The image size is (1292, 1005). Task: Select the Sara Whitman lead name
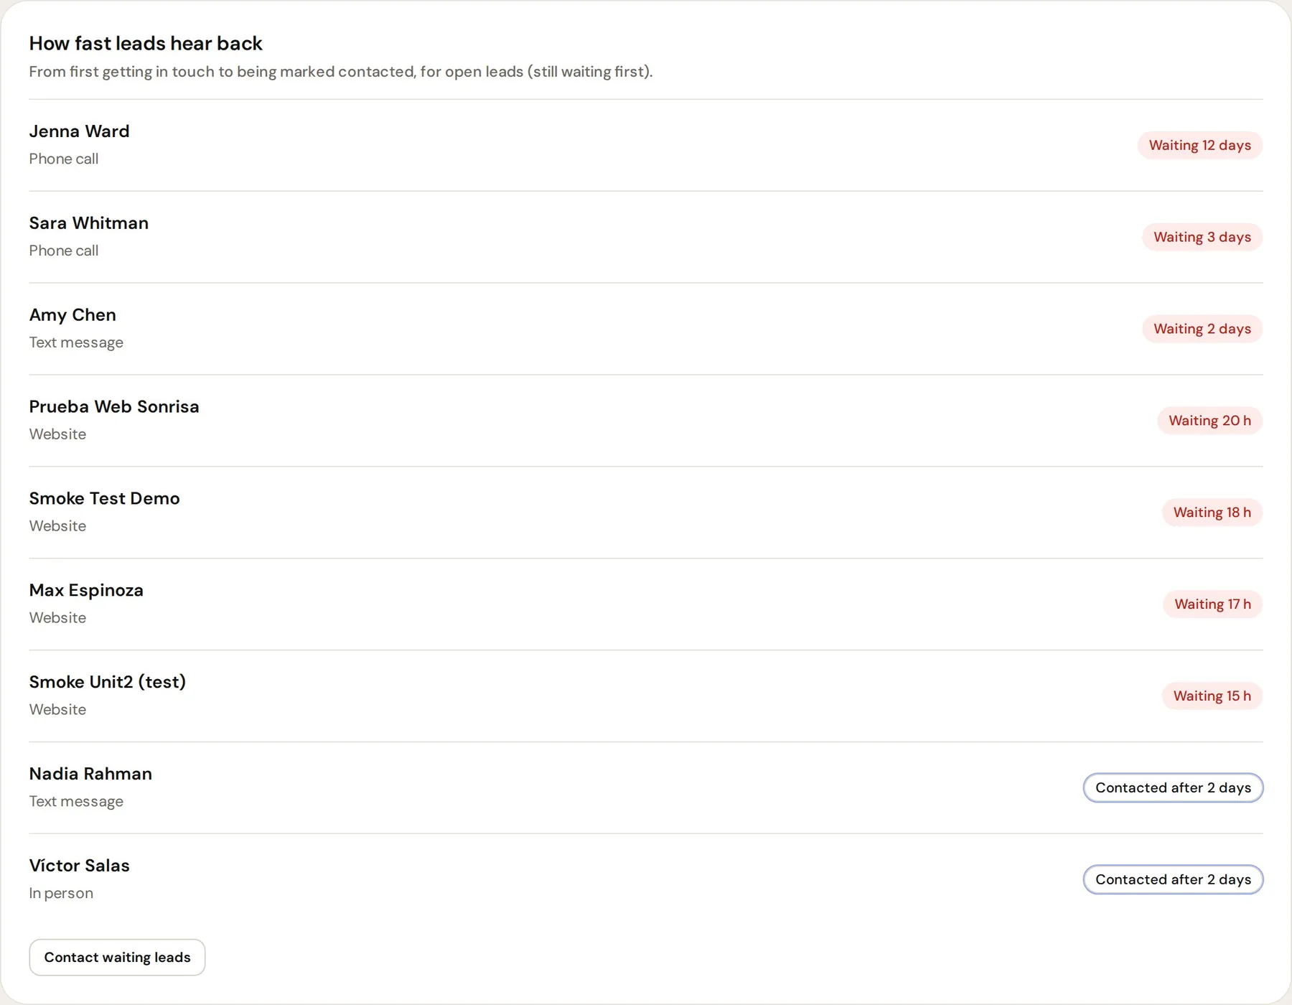tap(89, 223)
